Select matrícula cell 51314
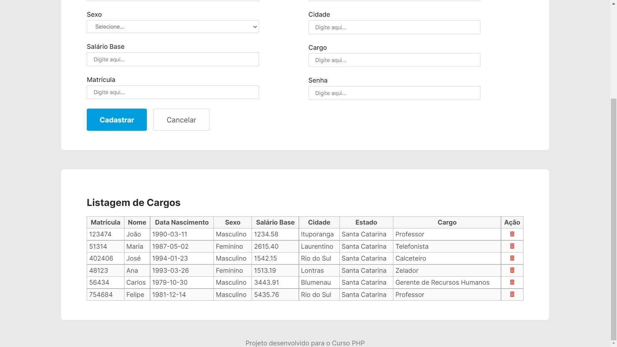Viewport: 617px width, 347px height. tap(105, 246)
